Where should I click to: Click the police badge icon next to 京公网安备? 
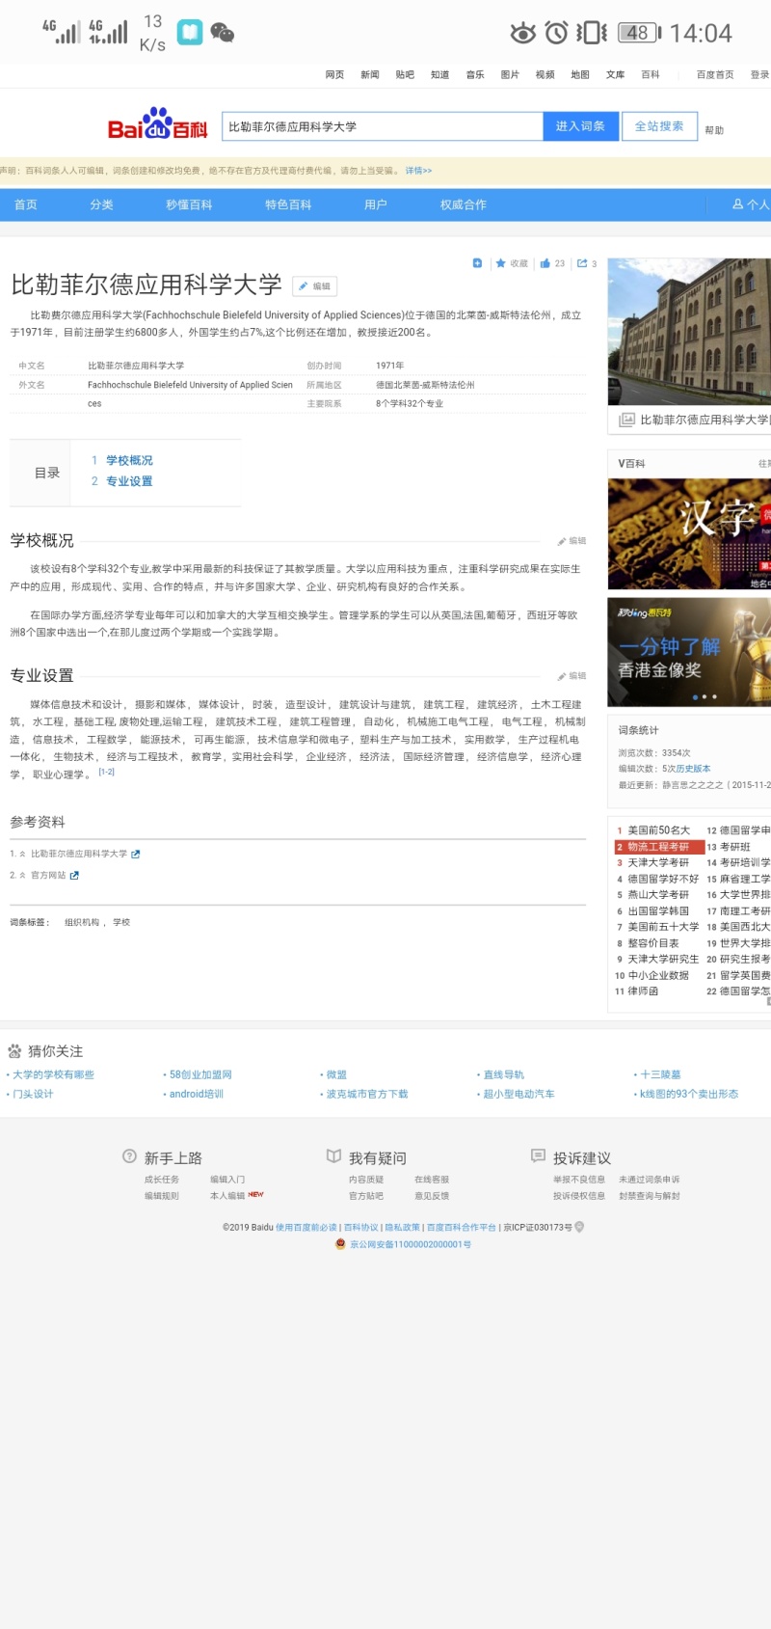click(x=340, y=1244)
